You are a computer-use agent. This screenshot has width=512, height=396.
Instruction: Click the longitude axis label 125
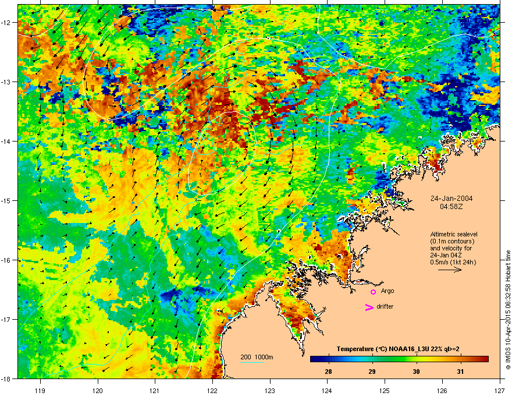tap(385, 390)
